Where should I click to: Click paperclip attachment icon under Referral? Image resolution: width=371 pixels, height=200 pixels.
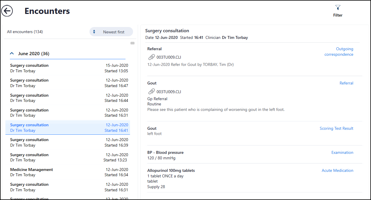coord(151,57)
